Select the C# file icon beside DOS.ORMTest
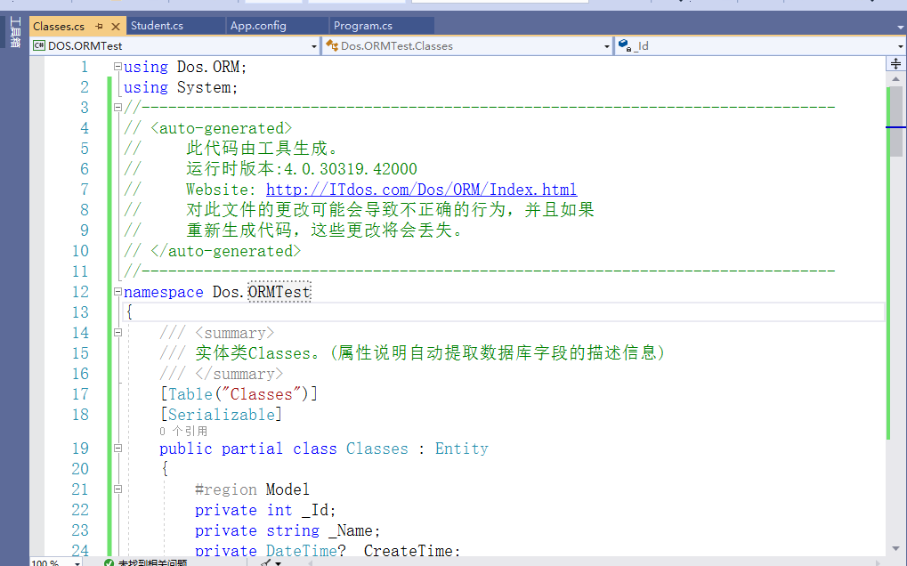This screenshot has width=907, height=566. (x=37, y=44)
